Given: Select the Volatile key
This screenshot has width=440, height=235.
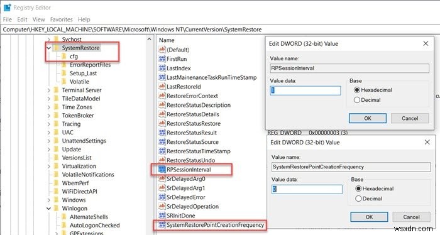Looking at the screenshot, I should [x=79, y=82].
